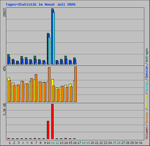Screen dimensions: 150x146
Task: Click the green Anfragen bar on day 1
Action: [8, 59]
